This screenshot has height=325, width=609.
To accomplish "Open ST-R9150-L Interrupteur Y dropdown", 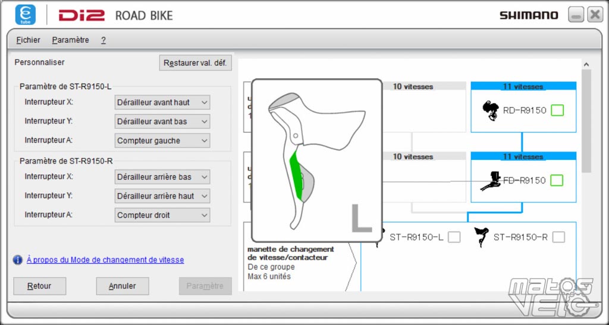I will [x=162, y=121].
